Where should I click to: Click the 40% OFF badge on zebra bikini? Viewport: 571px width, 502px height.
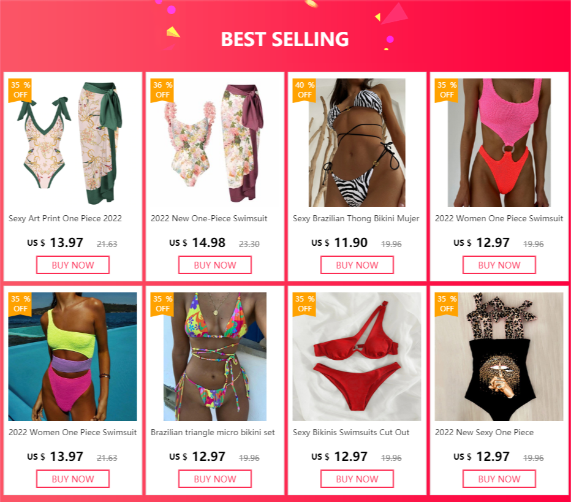[x=304, y=90]
